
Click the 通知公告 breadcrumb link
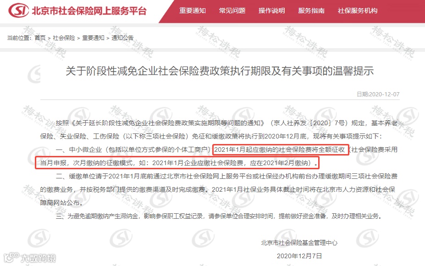click(x=122, y=38)
